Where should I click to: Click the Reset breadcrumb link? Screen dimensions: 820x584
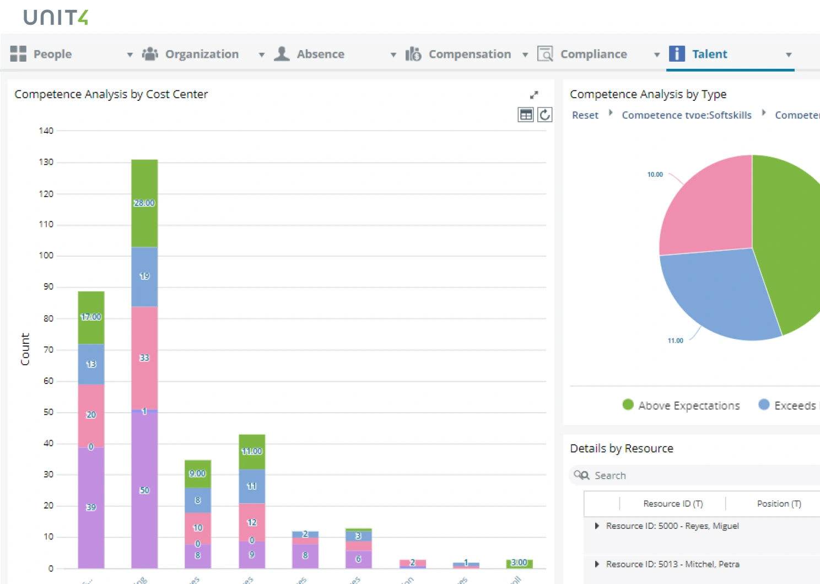pyautogui.click(x=585, y=115)
